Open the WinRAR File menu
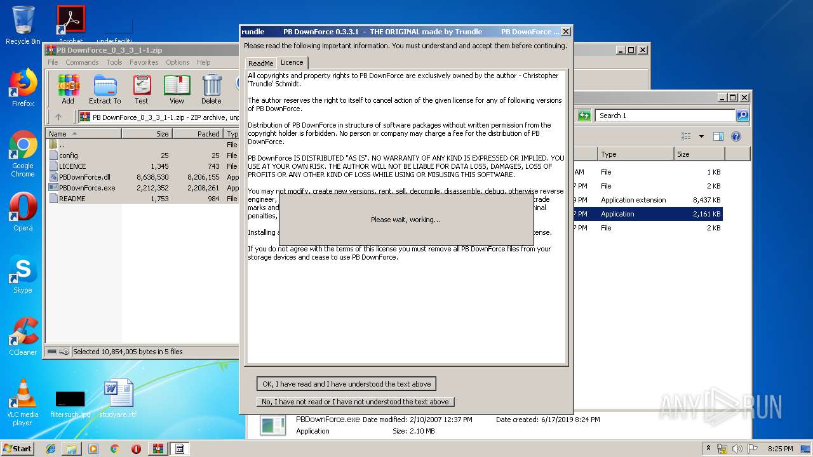Image resolution: width=813 pixels, height=457 pixels. click(53, 62)
